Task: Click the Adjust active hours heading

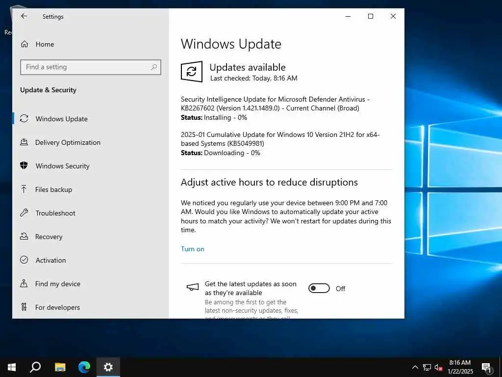Action: (269, 182)
